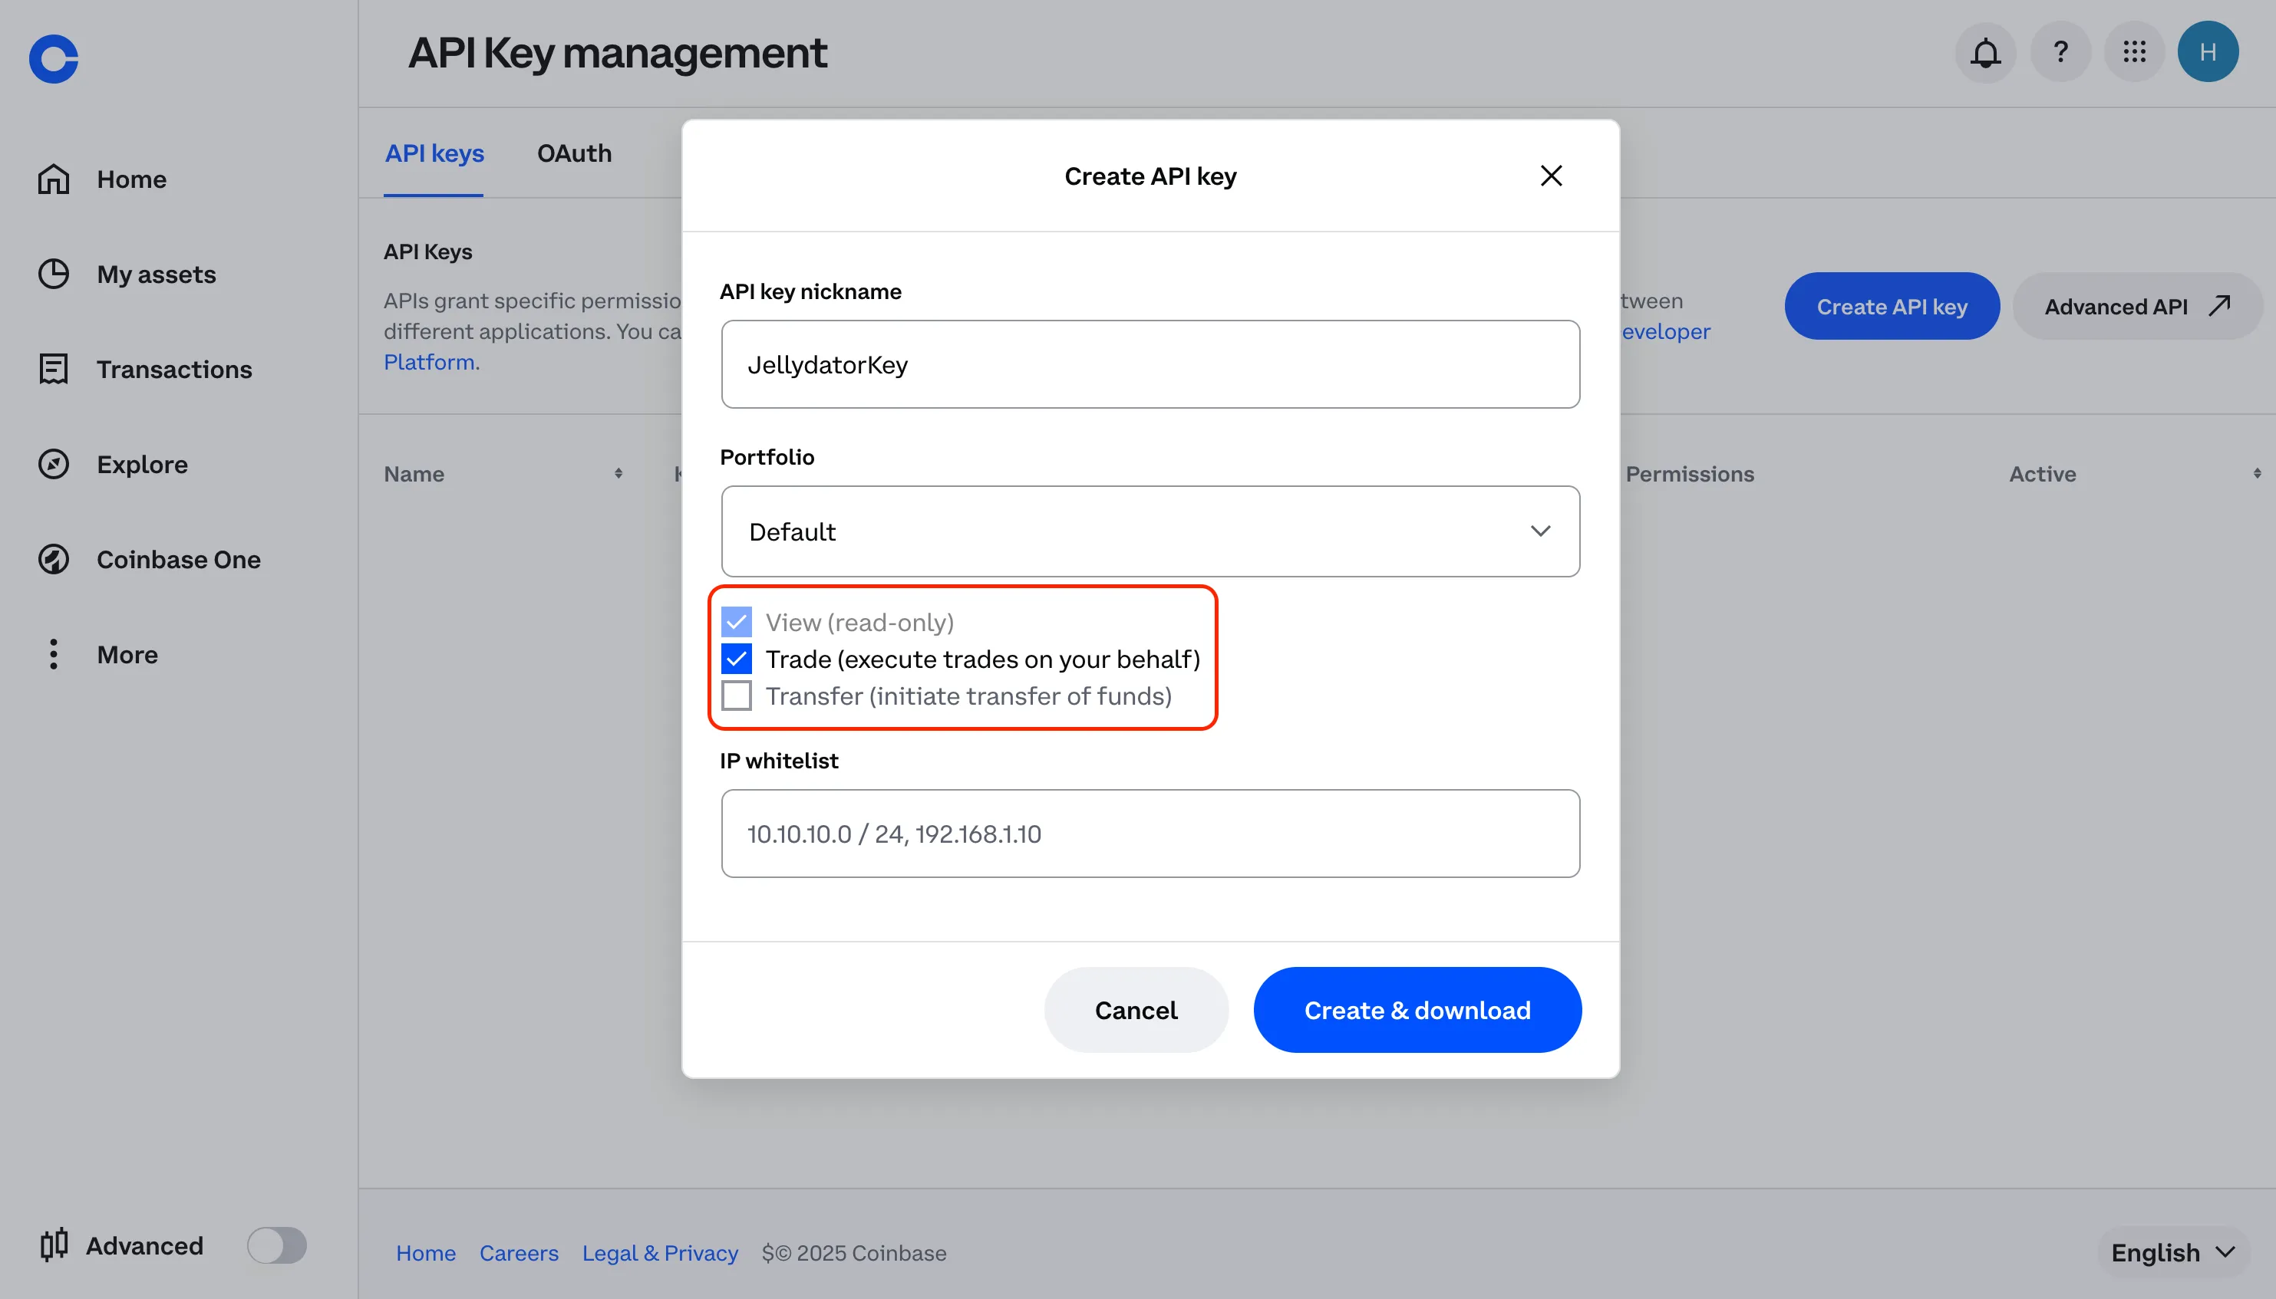Open the Home footer link

pos(426,1253)
